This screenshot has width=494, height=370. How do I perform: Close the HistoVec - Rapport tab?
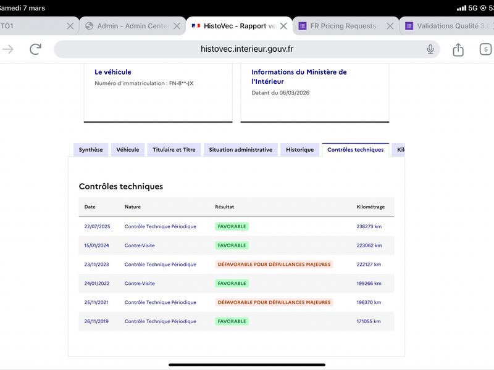pyautogui.click(x=283, y=26)
